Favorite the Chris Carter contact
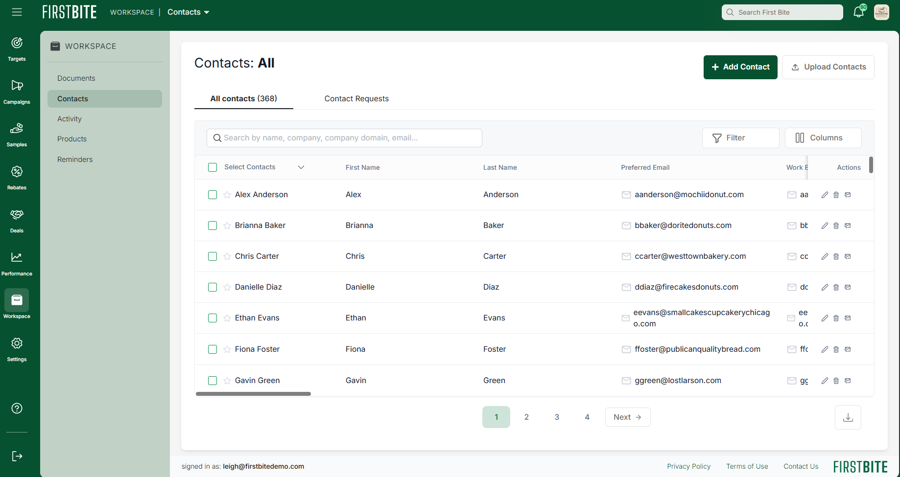The height and width of the screenshot is (477, 900). [x=227, y=256]
